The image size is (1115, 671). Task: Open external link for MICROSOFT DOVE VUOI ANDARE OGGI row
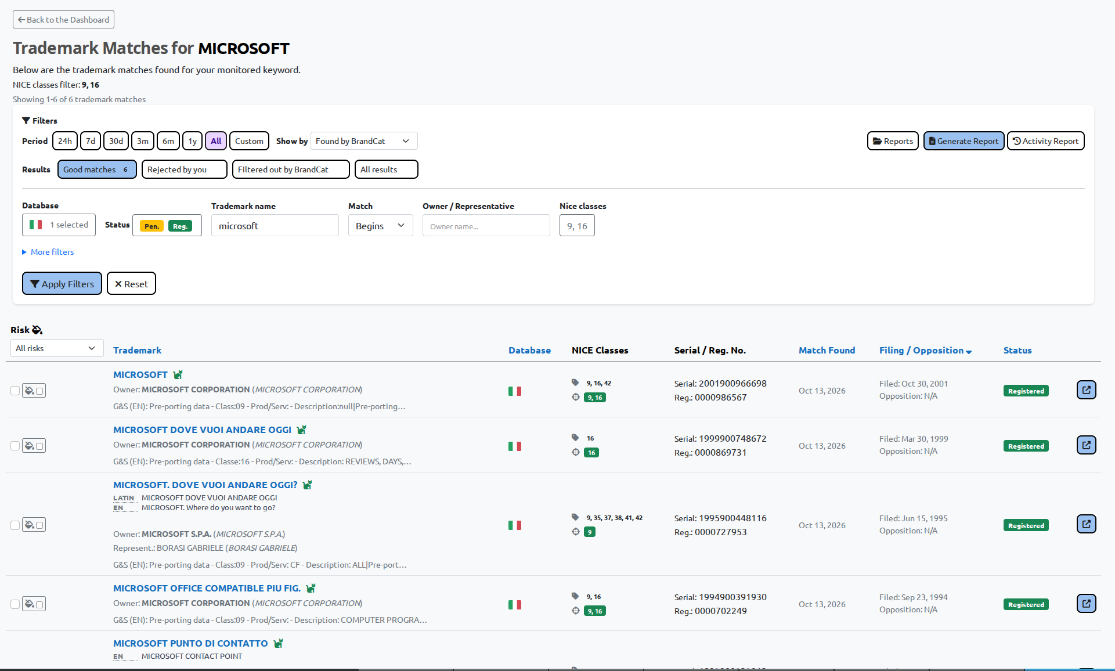click(1086, 445)
